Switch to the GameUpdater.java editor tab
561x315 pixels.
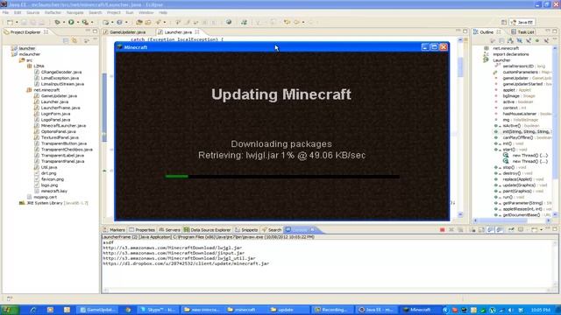(124, 32)
